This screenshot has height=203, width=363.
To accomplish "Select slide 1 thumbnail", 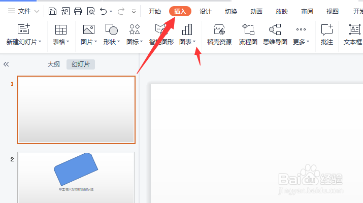I will coord(76,110).
